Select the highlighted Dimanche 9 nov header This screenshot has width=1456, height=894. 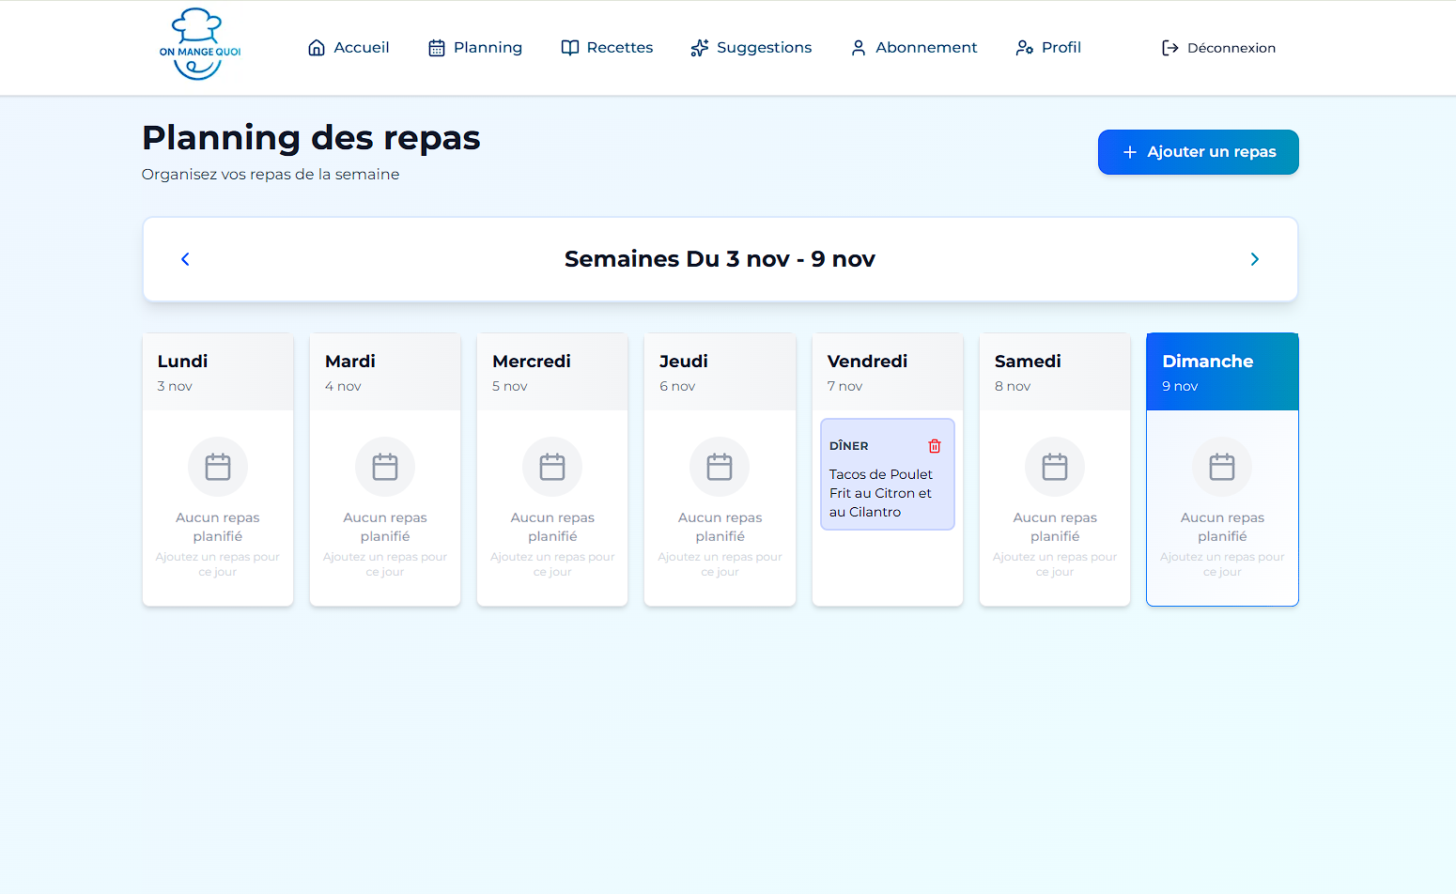point(1222,372)
